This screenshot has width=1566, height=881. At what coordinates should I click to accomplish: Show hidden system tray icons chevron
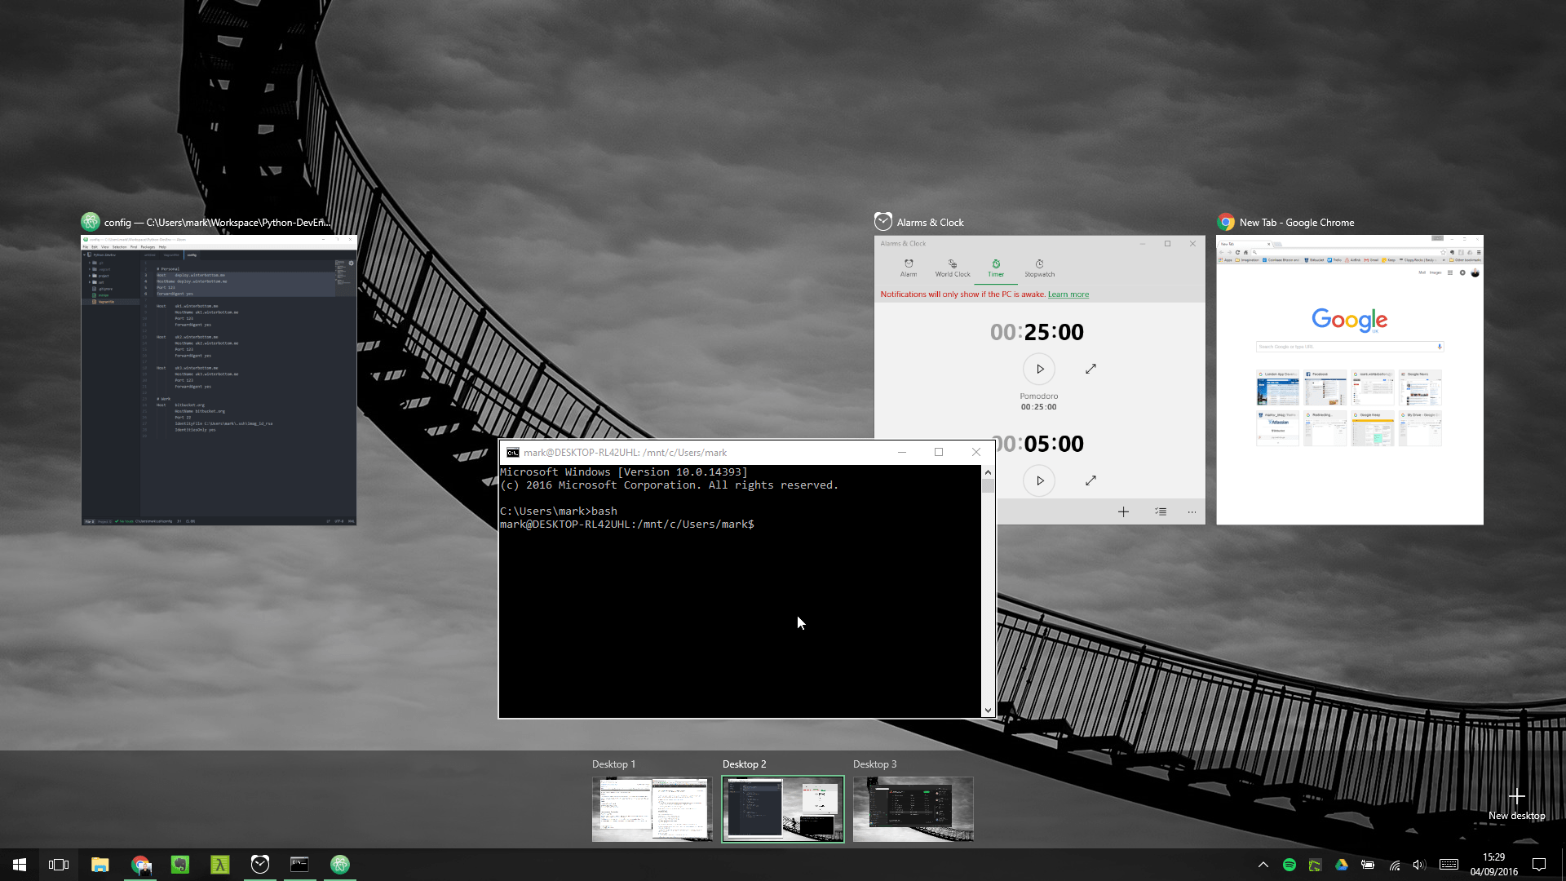1263,865
